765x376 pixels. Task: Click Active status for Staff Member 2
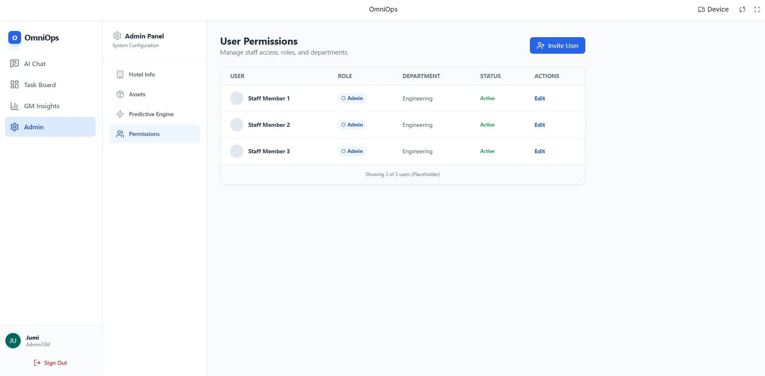[487, 125]
